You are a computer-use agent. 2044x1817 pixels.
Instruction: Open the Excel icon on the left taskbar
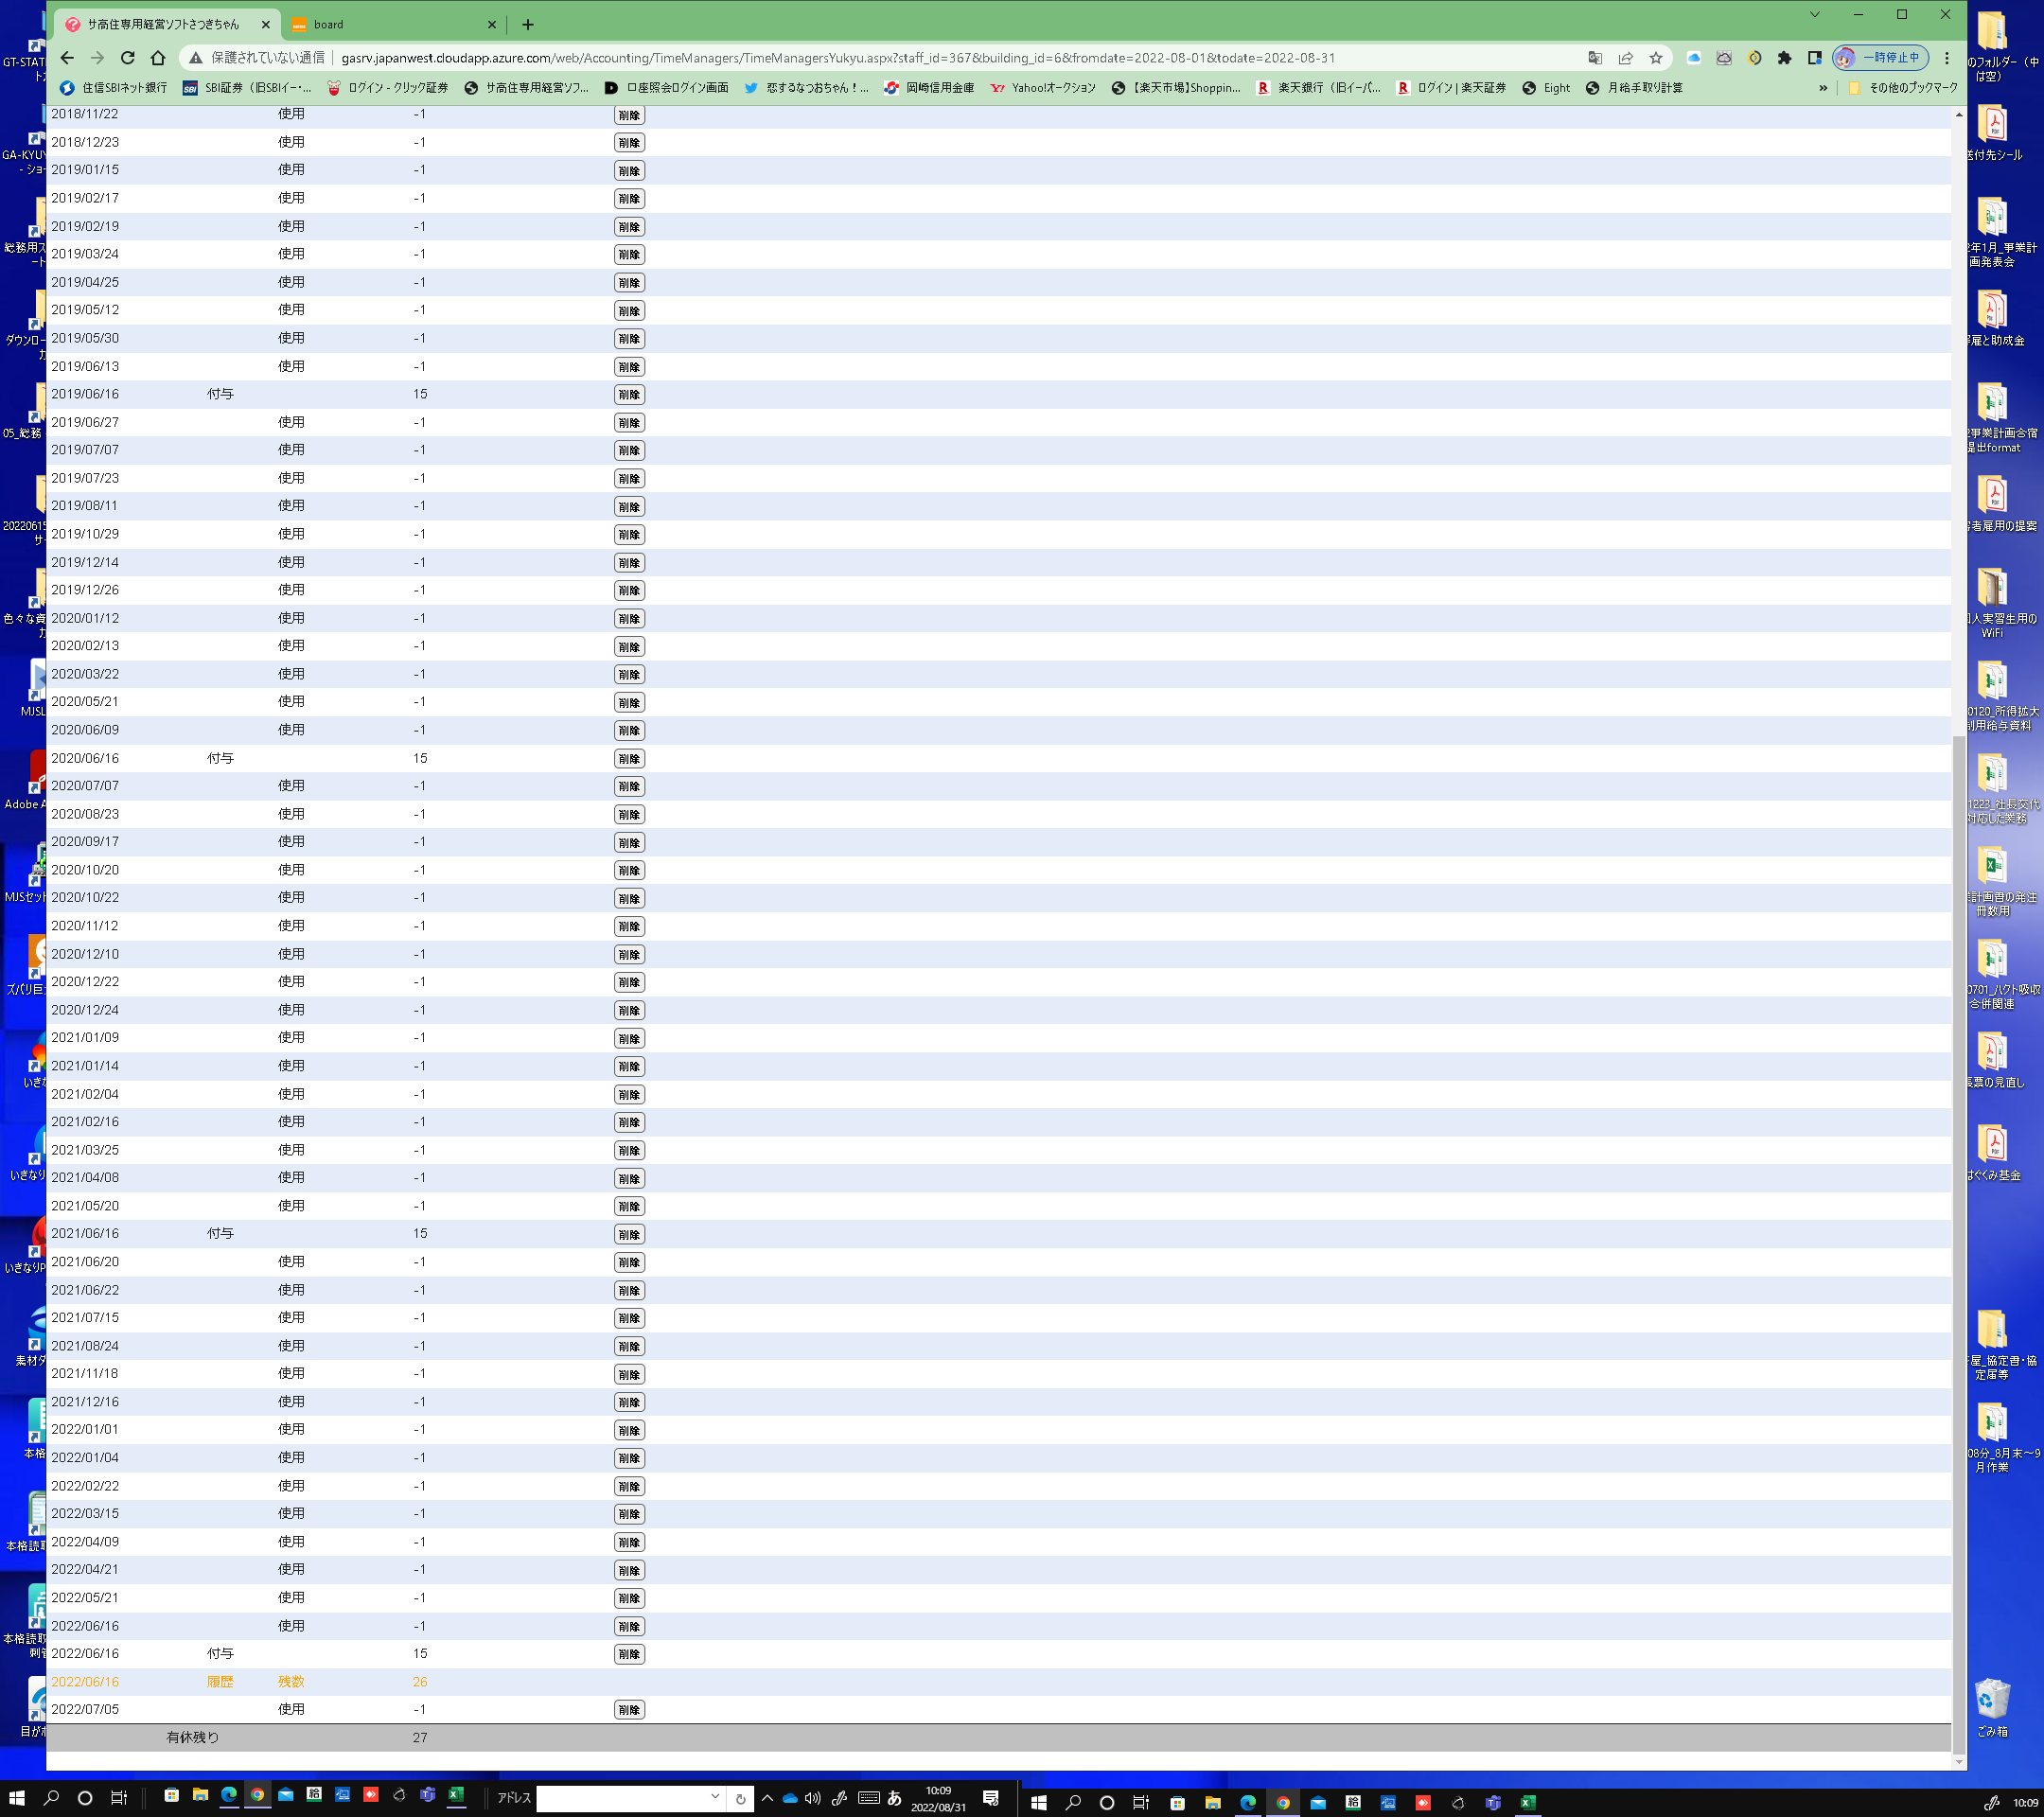[456, 1795]
